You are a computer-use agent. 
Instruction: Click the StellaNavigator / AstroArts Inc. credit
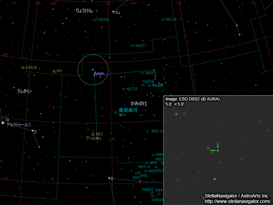point(237,196)
